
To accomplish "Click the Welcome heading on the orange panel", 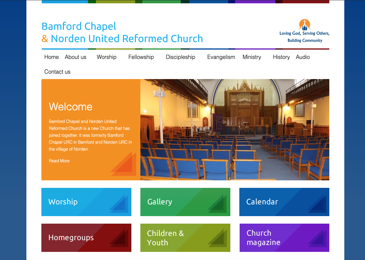I will tap(70, 107).
